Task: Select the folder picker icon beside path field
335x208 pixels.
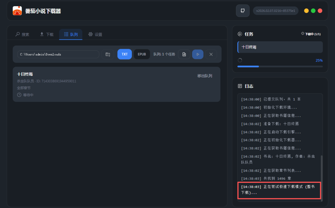Action: point(108,54)
